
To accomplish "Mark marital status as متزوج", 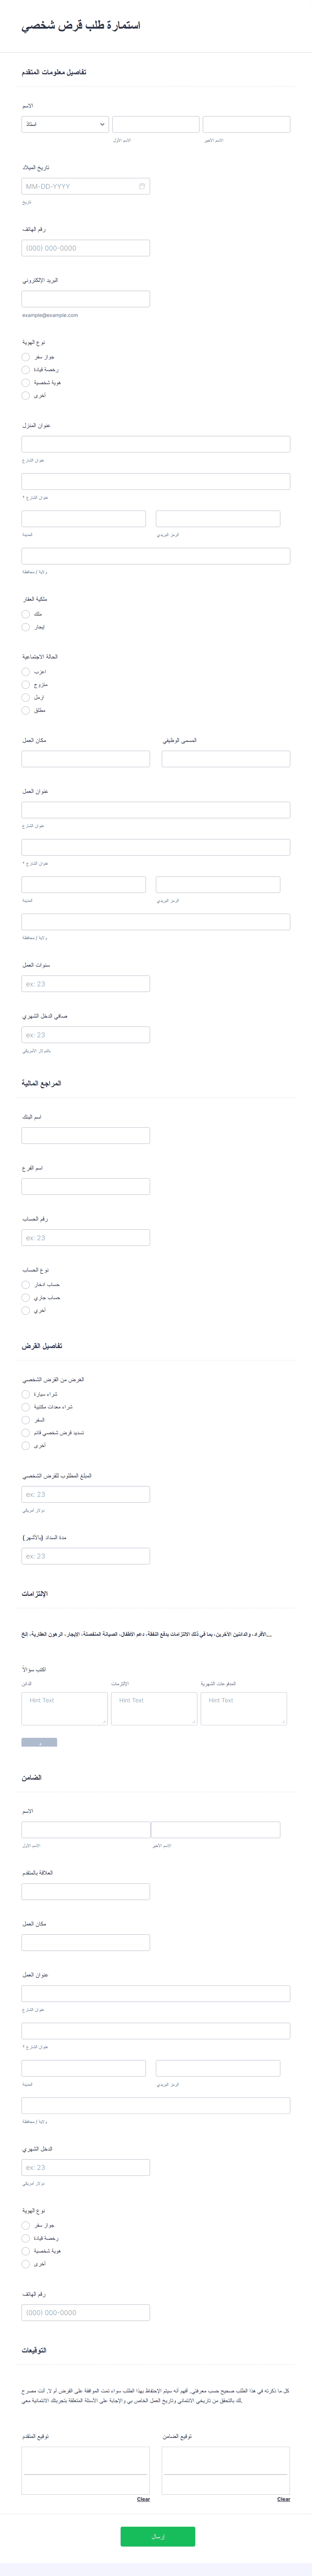I will [26, 685].
